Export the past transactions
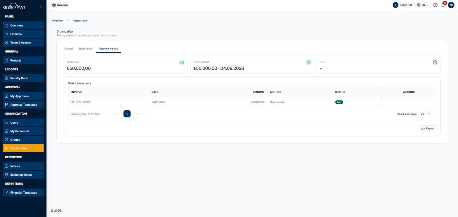The width and height of the screenshot is (458, 217). (427, 128)
